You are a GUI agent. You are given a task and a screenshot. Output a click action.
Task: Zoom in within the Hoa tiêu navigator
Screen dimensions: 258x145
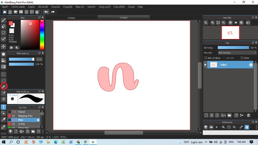(213, 23)
